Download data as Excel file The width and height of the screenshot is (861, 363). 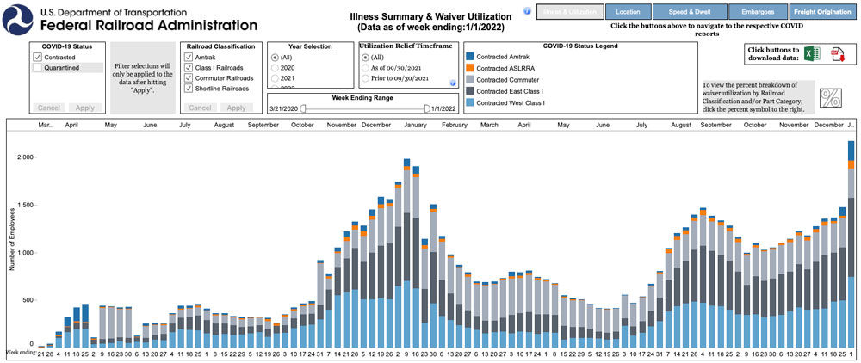point(810,54)
